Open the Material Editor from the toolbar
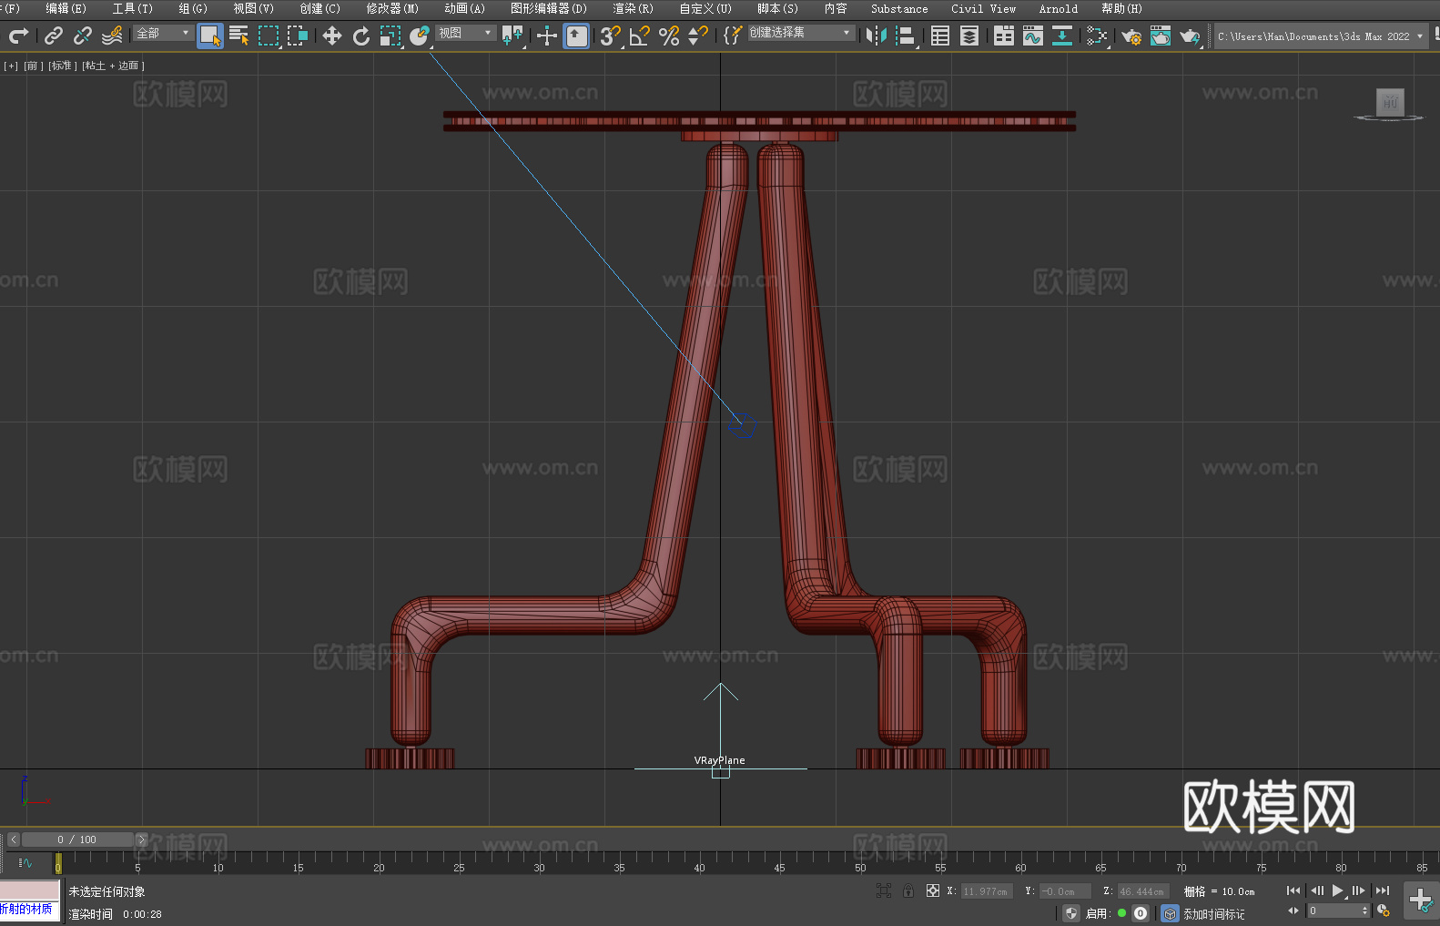The image size is (1440, 926). [1097, 36]
